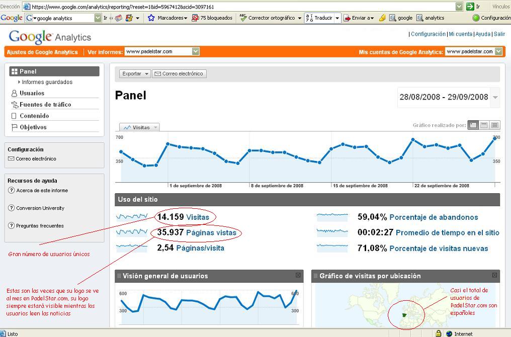Click the 75 bloqueados popup blocker
Image resolution: width=511 pixels, height=337 pixels.
coord(212,18)
